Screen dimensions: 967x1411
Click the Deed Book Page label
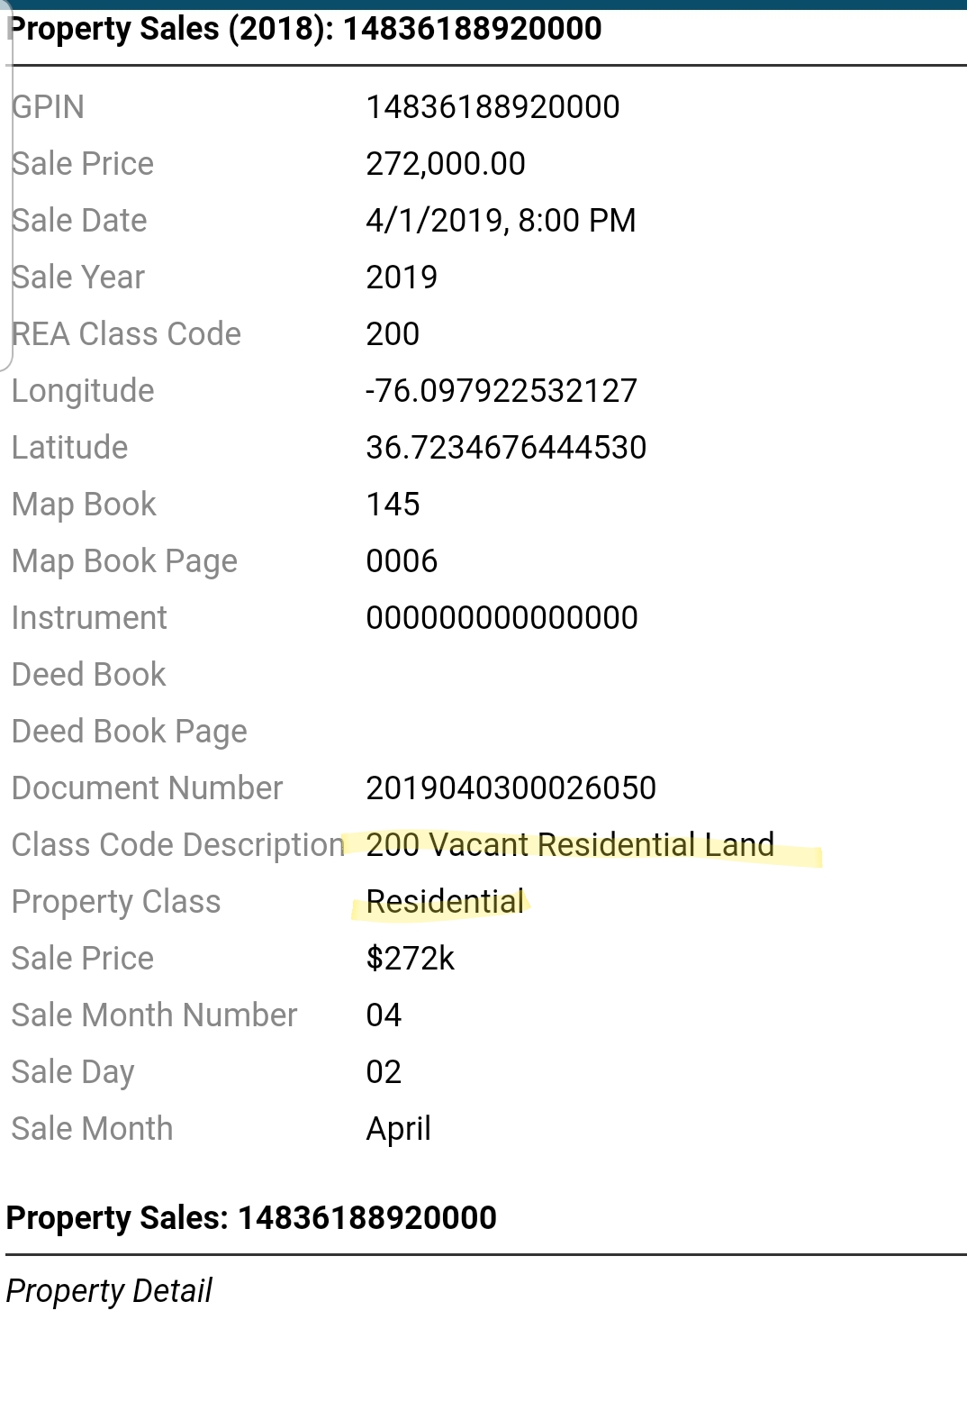(x=130, y=732)
